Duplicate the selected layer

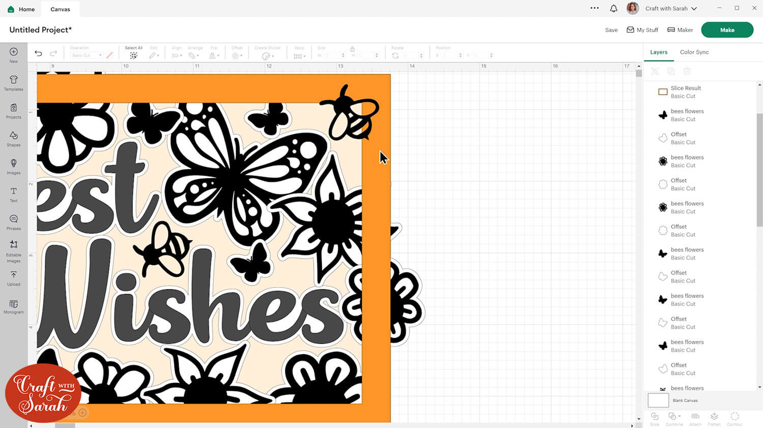pyautogui.click(x=671, y=71)
